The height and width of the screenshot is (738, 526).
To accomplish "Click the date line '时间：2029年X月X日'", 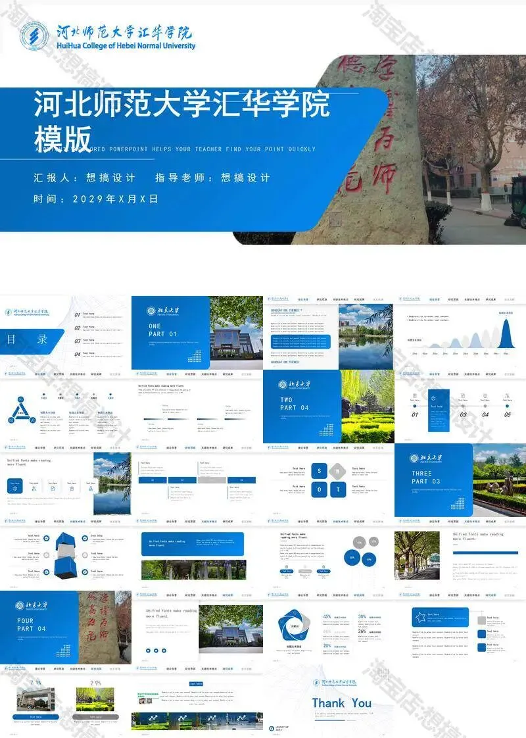I will [x=95, y=199].
